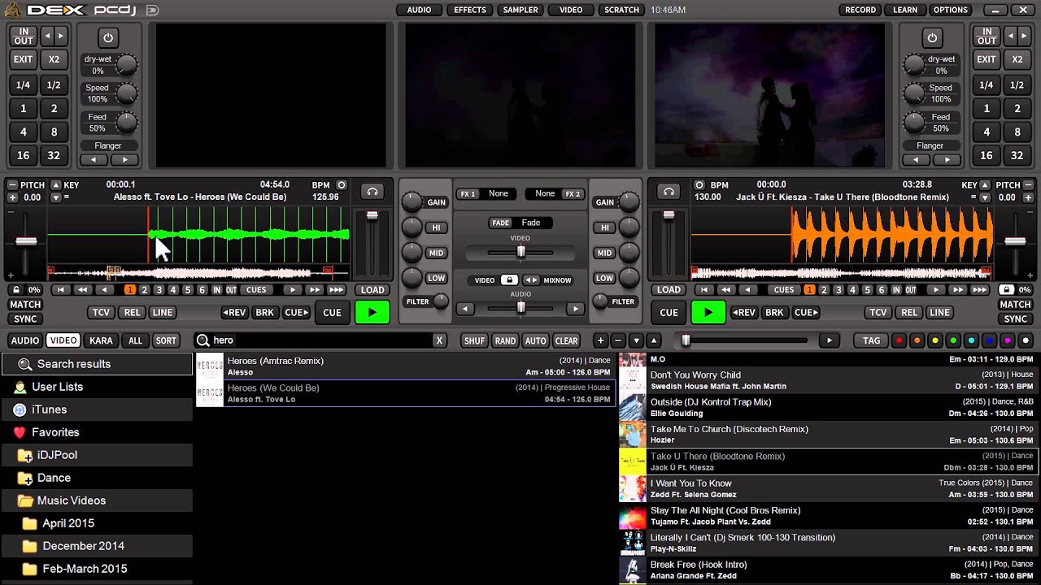The image size is (1041, 585).
Task: Switch browser filter to ALL
Action: click(135, 340)
